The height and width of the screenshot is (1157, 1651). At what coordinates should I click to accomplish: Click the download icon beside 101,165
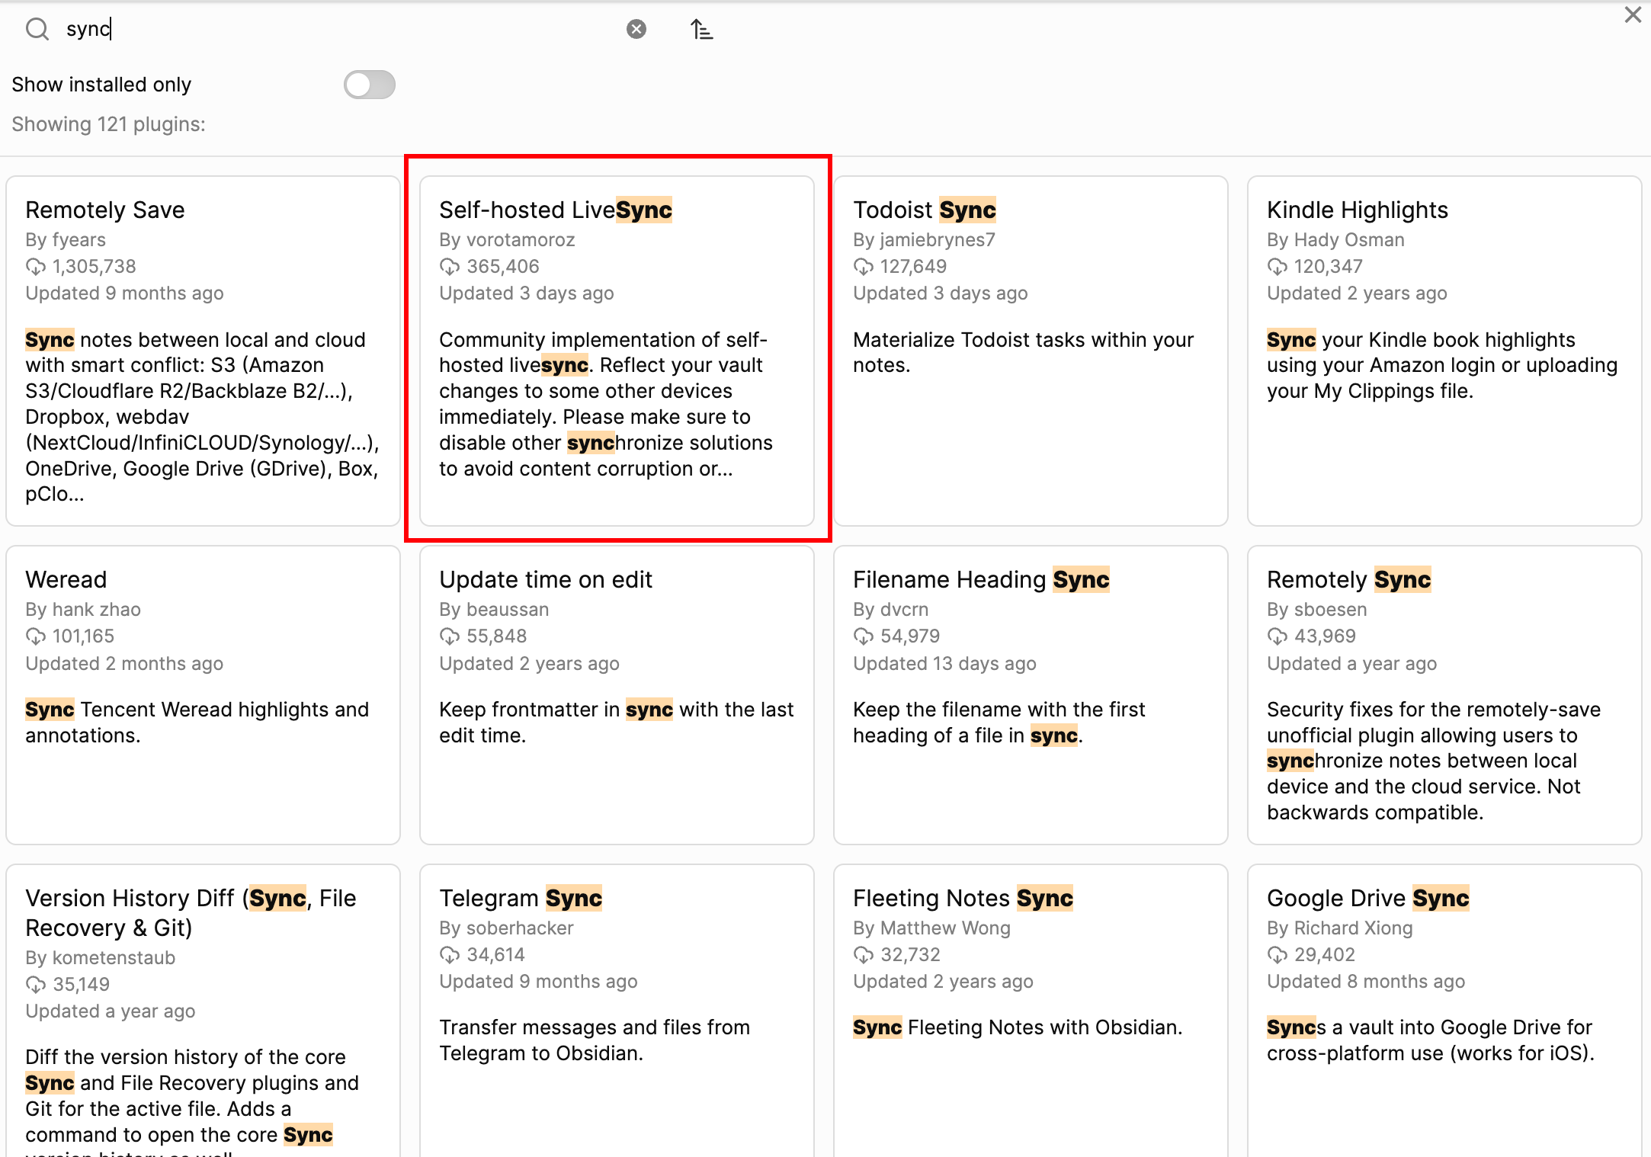(35, 636)
